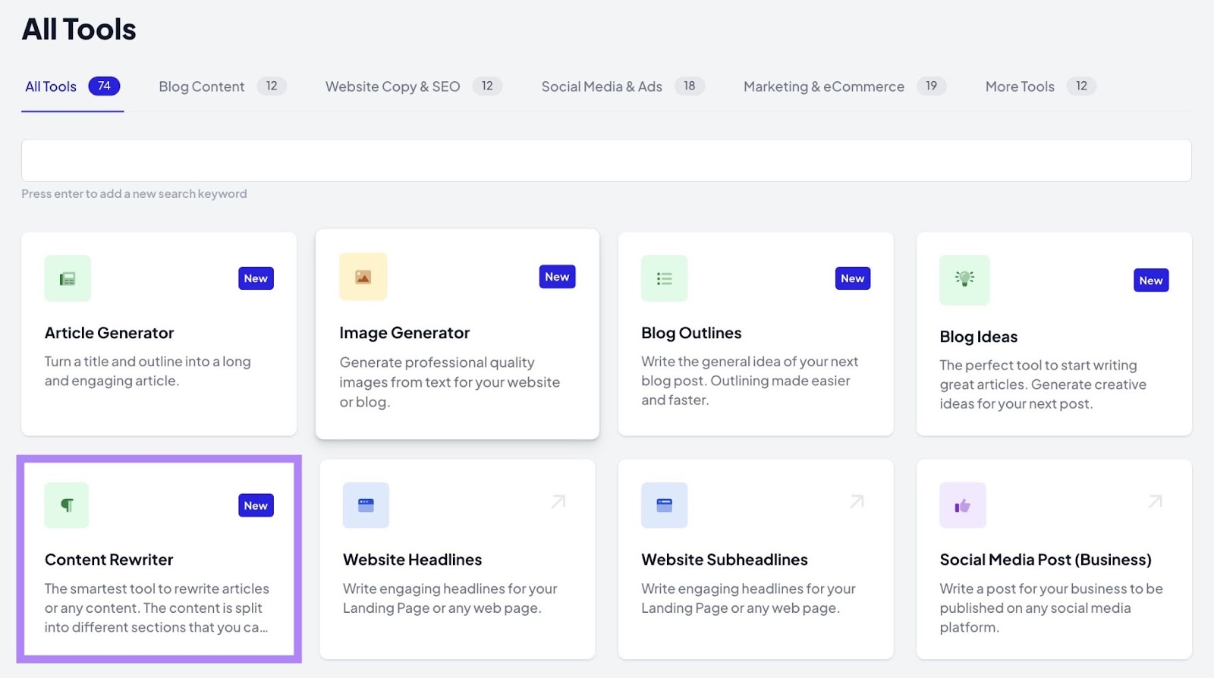The image size is (1214, 678).
Task: Open the Content Rewriter title link
Action: [109, 560]
